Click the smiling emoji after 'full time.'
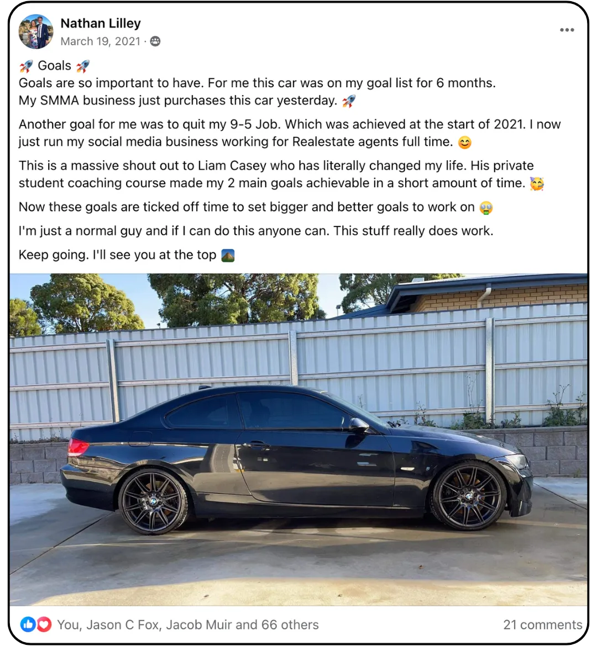The width and height of the screenshot is (597, 646). (x=464, y=142)
